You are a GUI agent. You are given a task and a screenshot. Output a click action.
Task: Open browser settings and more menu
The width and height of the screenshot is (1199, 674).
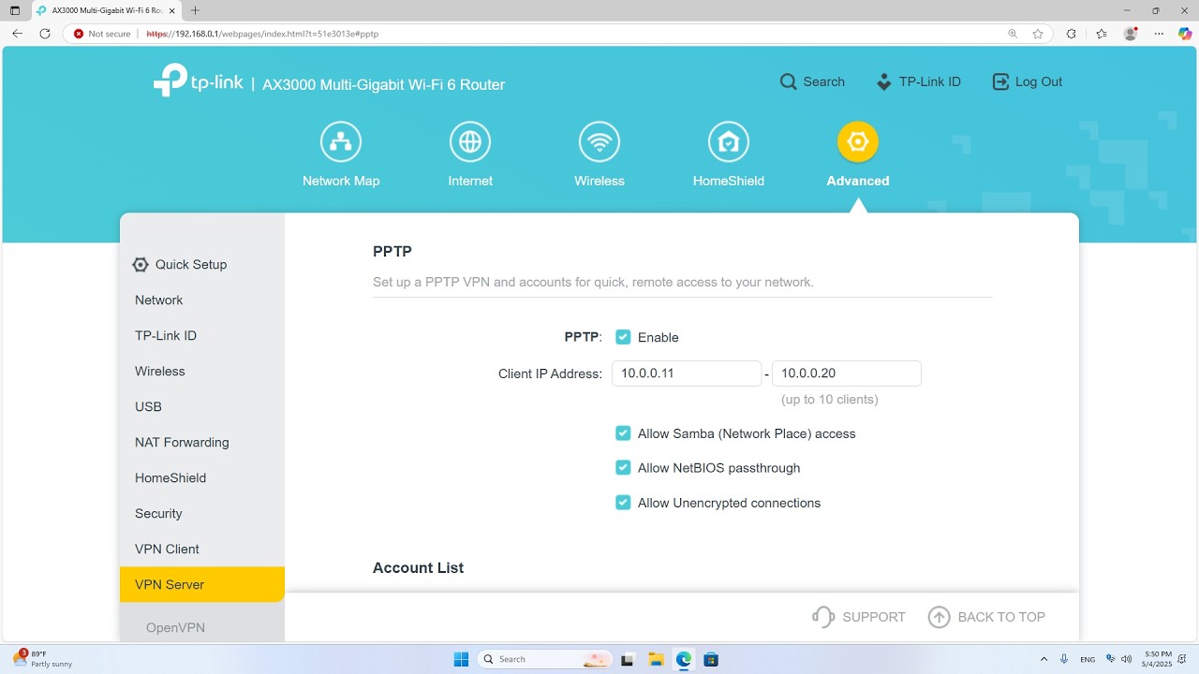1159,34
